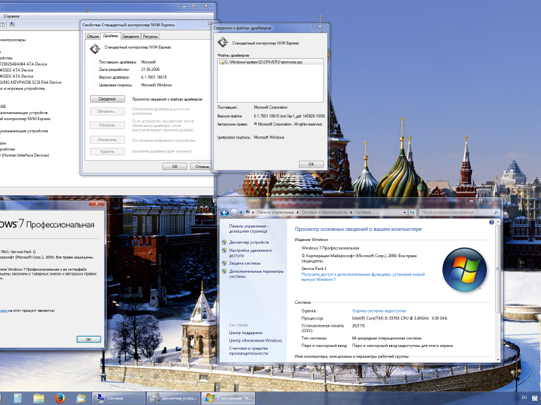Click the control panel icon in the address bar
Viewport: 541px width, 405px height.
247,212
